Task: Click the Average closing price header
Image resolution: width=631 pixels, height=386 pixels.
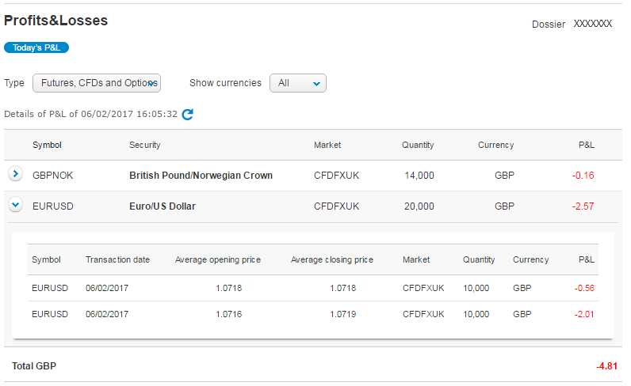Action: click(331, 259)
